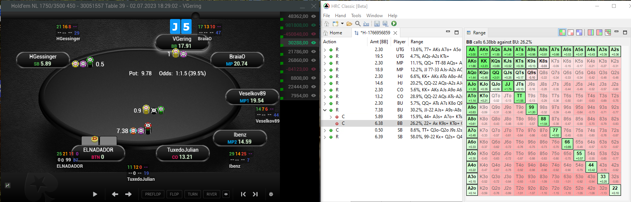Toggle eye icon next to 48362,00
This screenshot has height=202, width=631.
coord(314,16)
